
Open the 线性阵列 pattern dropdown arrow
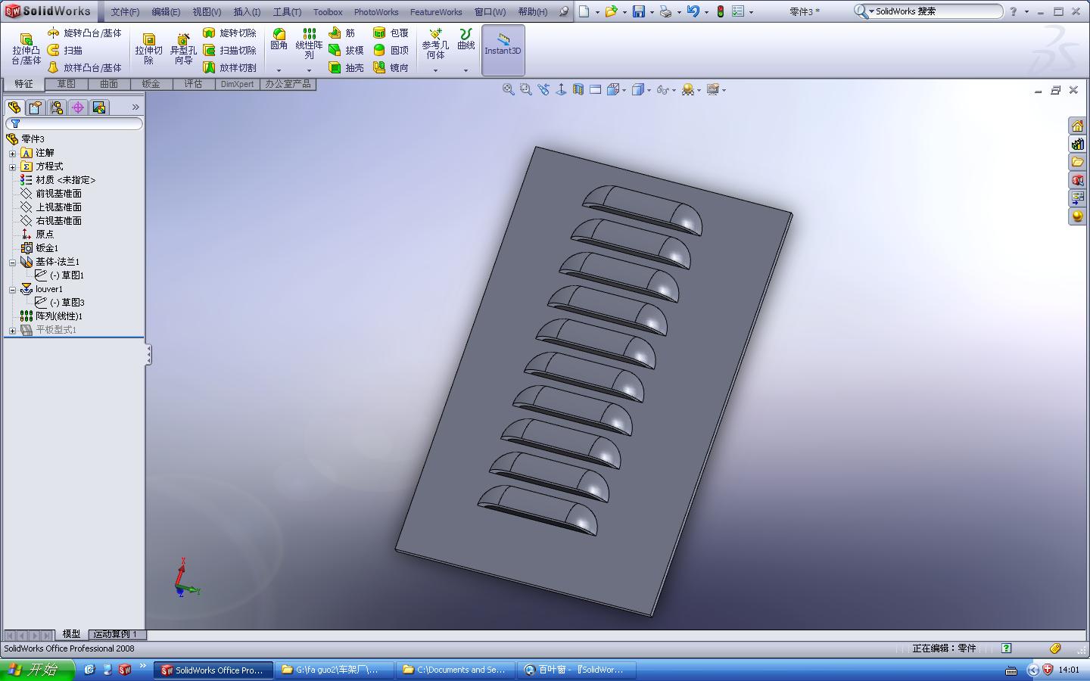[x=309, y=70]
